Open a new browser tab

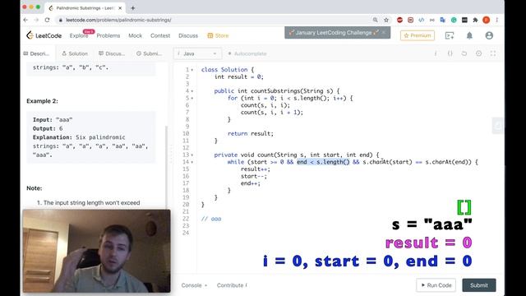[133, 8]
